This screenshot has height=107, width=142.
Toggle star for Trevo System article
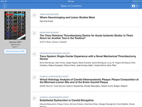34,54
